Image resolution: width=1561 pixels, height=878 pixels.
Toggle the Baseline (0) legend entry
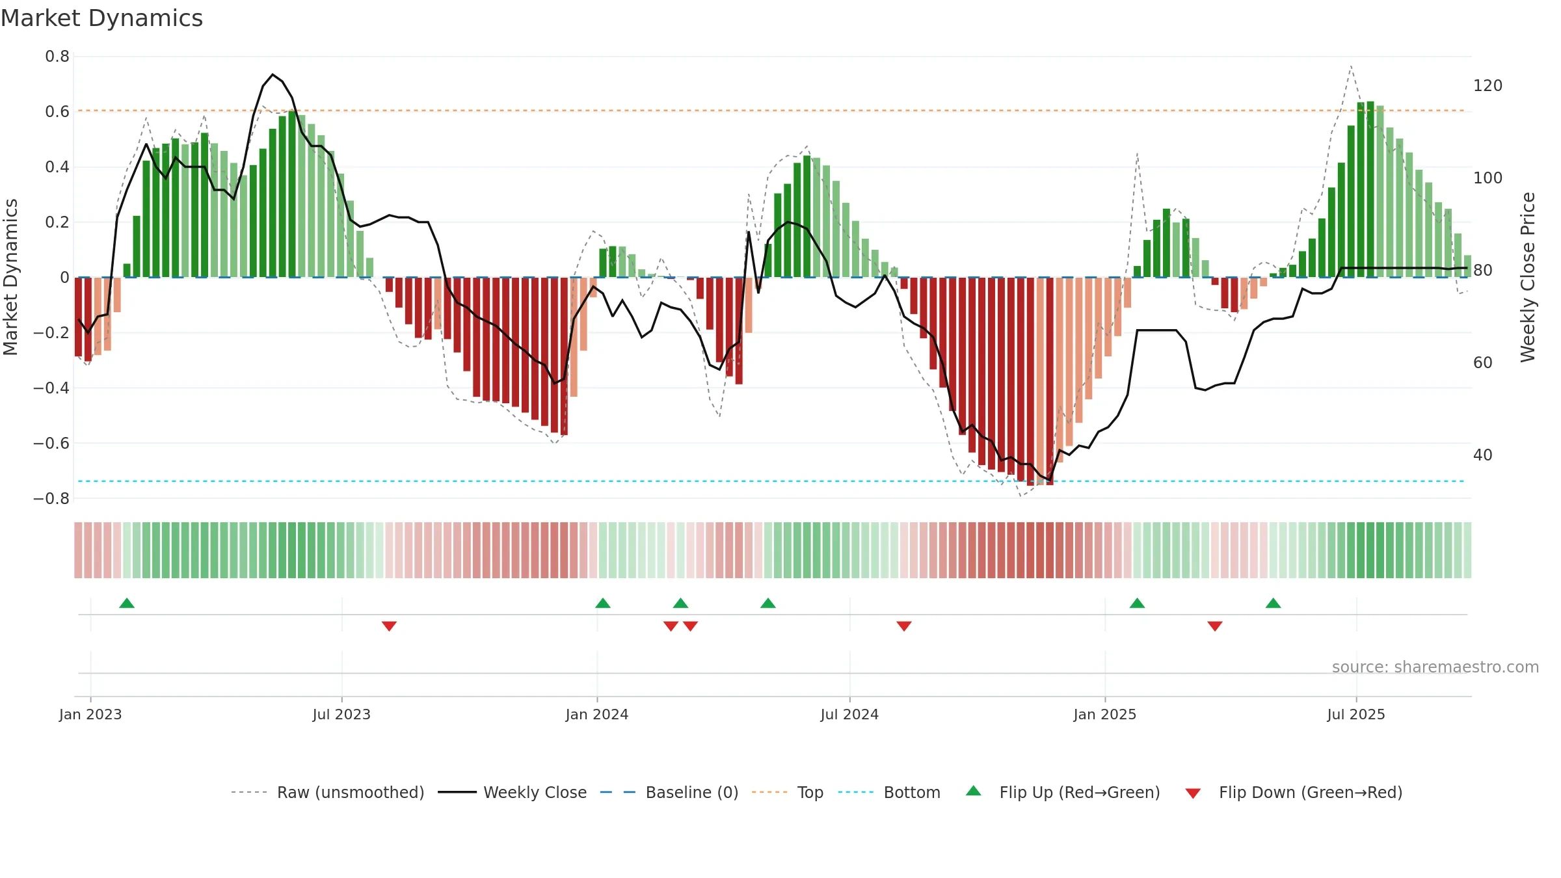pyautogui.click(x=669, y=792)
